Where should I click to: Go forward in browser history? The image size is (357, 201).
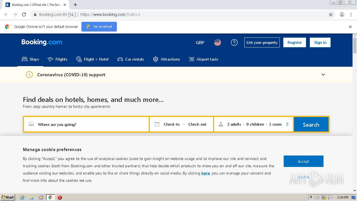[15, 15]
